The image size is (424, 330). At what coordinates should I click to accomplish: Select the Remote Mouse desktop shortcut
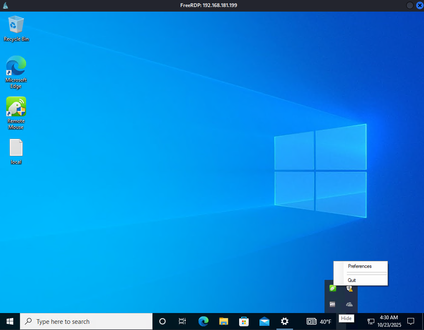coord(16,113)
